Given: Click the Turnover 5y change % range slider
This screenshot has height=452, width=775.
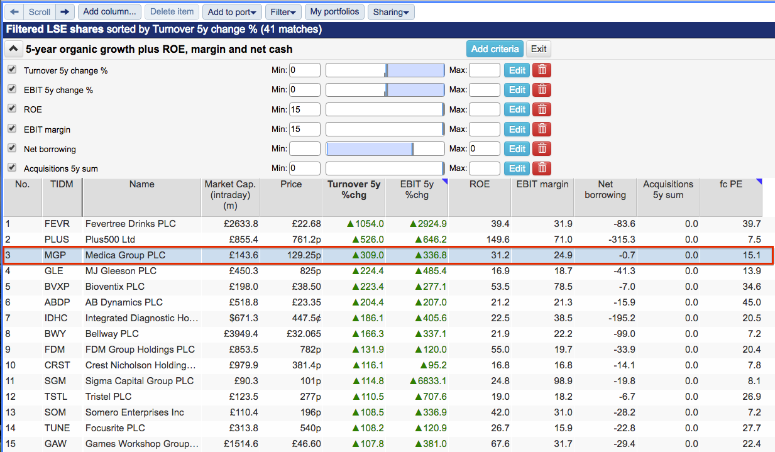Looking at the screenshot, I should (385, 70).
